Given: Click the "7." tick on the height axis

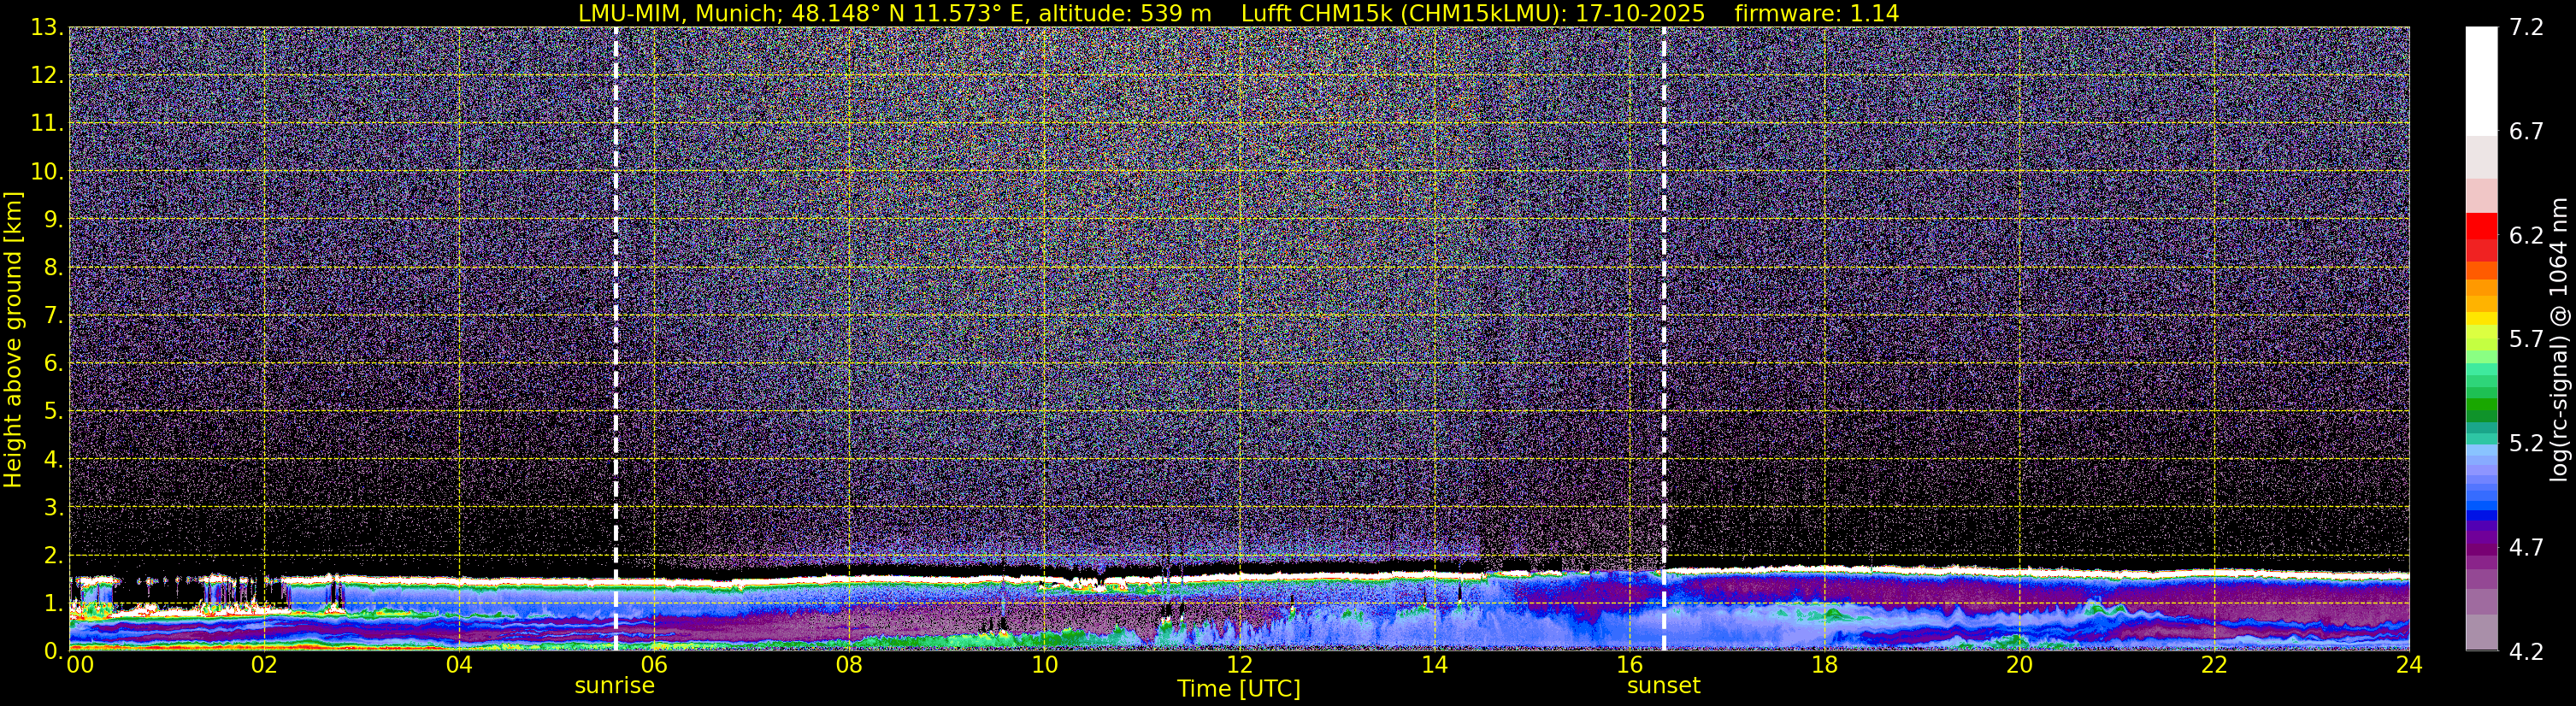Looking at the screenshot, I should pyautogui.click(x=52, y=315).
